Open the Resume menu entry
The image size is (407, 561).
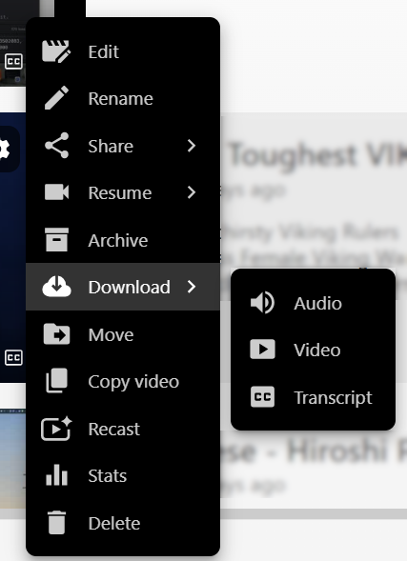123,192
